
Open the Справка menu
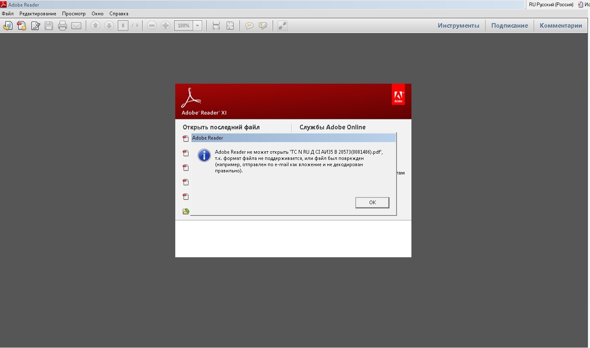[x=119, y=14]
